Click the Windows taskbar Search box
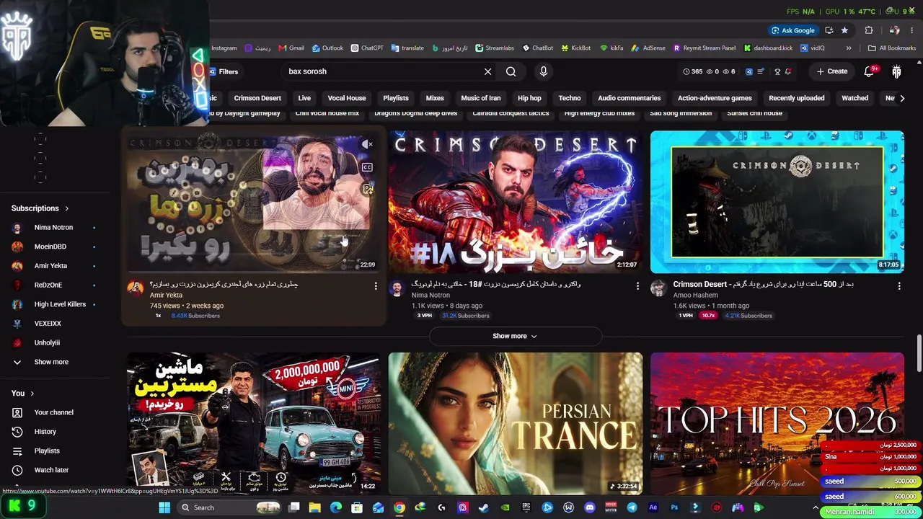This screenshot has width=923, height=519. 229,507
